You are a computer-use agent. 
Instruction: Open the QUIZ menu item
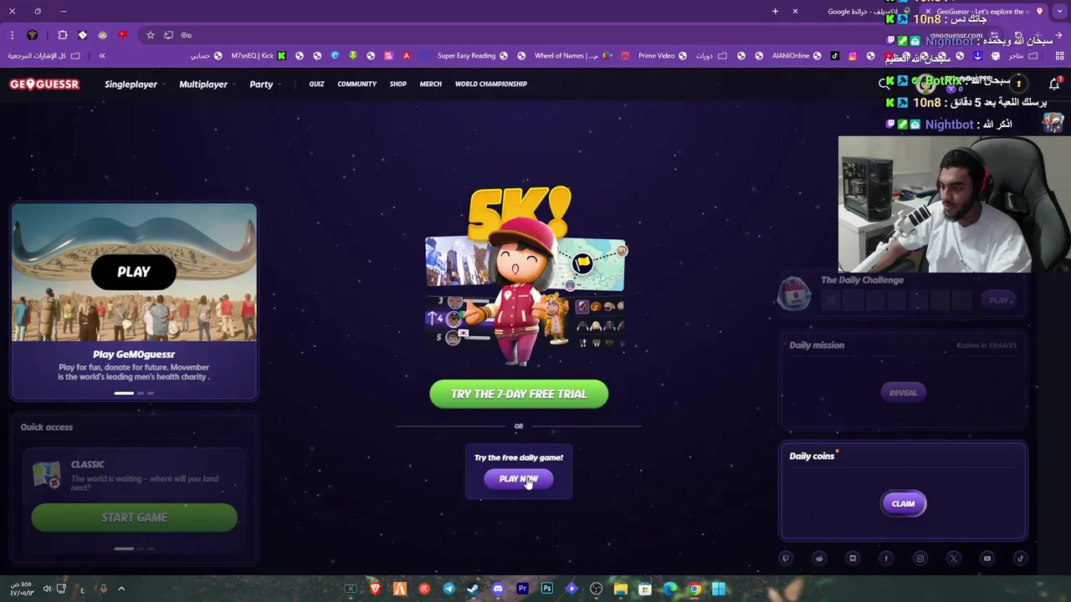[x=316, y=84]
